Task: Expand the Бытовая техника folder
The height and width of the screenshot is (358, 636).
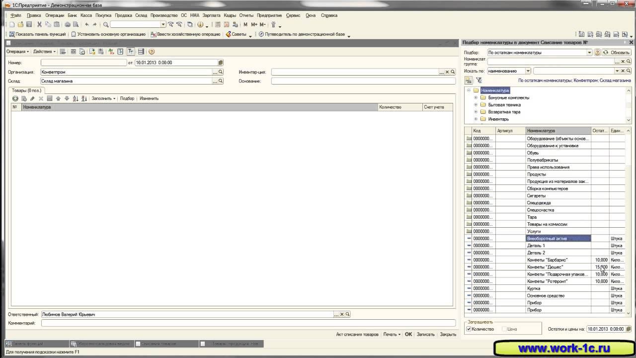Action: coord(476,105)
